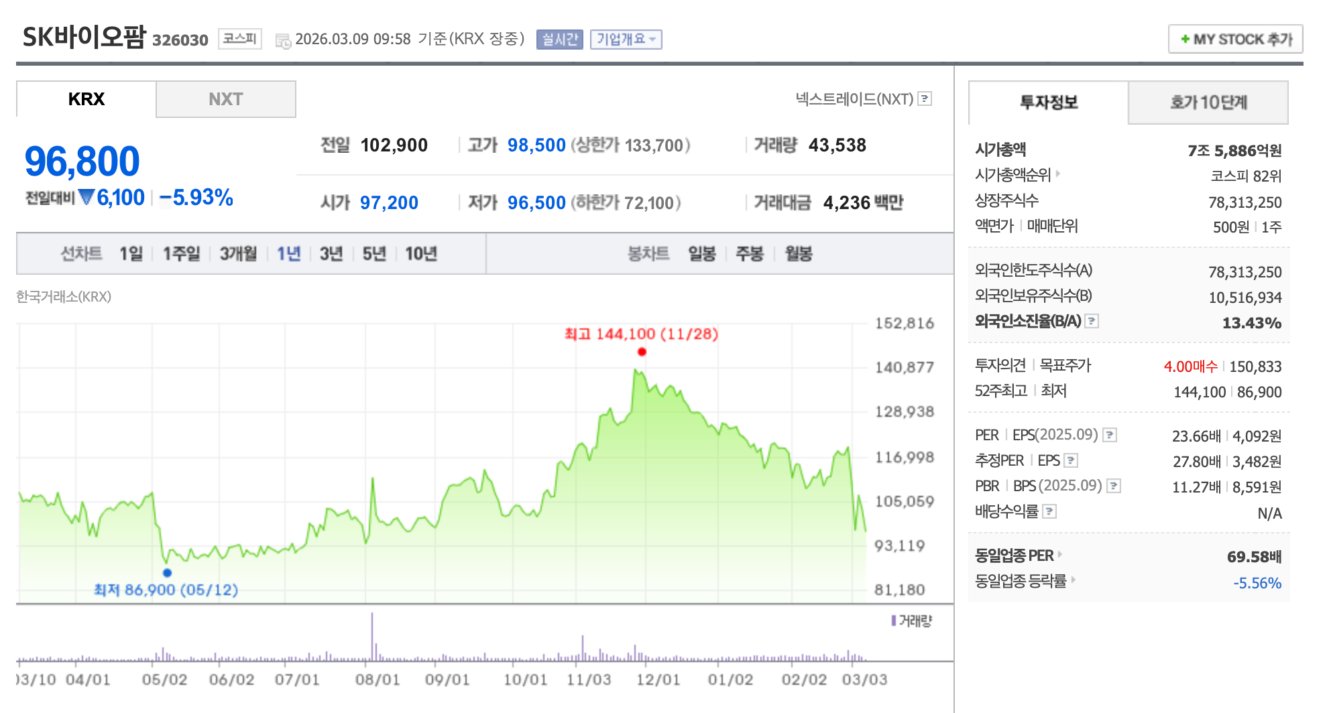
Task: Click the red 최고 high point marker
Action: pos(642,352)
